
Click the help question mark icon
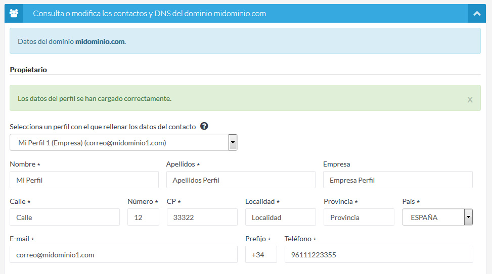point(204,126)
